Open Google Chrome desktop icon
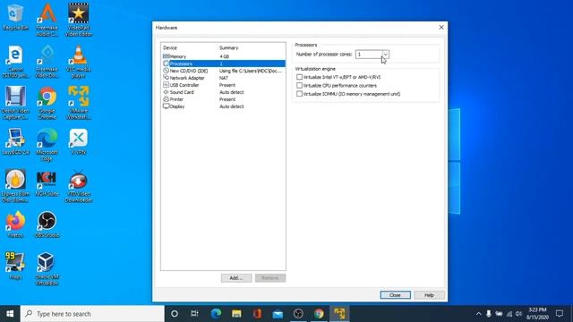 (47, 104)
